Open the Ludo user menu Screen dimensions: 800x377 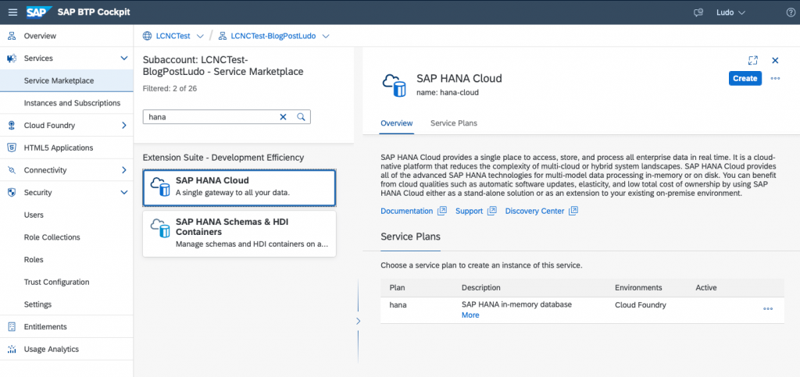[730, 12]
